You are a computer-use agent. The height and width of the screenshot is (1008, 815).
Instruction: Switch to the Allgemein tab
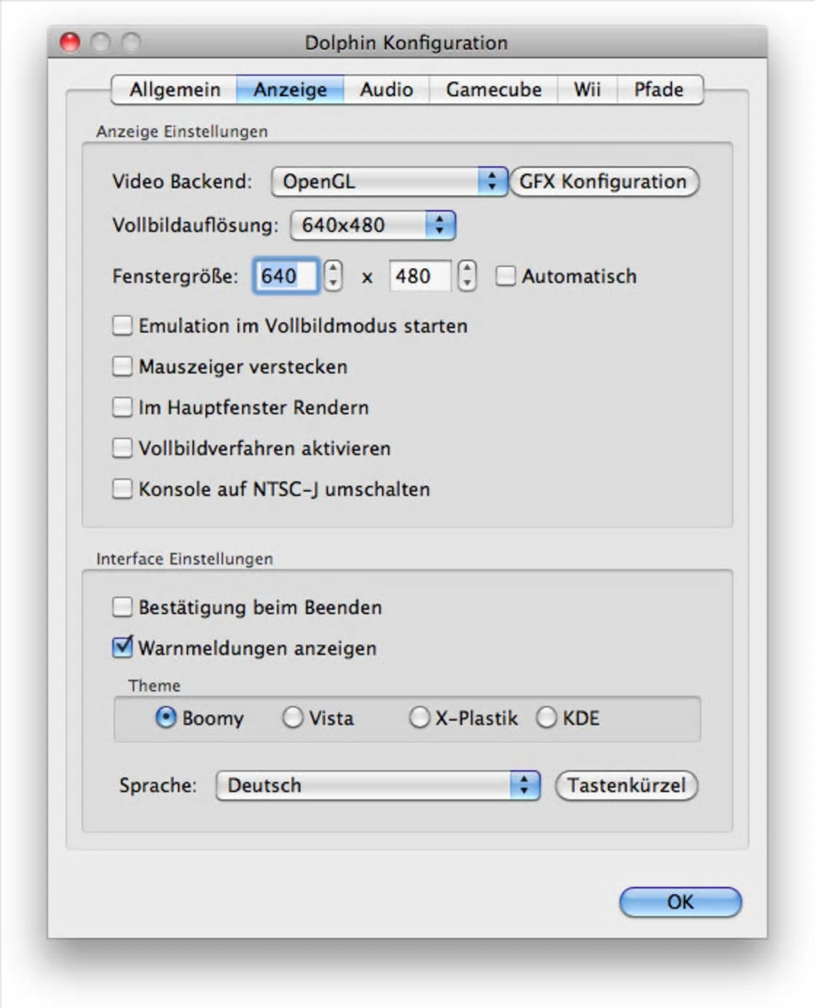pos(174,90)
